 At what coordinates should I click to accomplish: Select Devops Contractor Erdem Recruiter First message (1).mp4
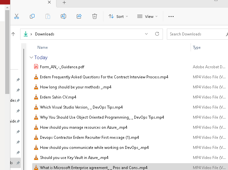[x=89, y=137]
